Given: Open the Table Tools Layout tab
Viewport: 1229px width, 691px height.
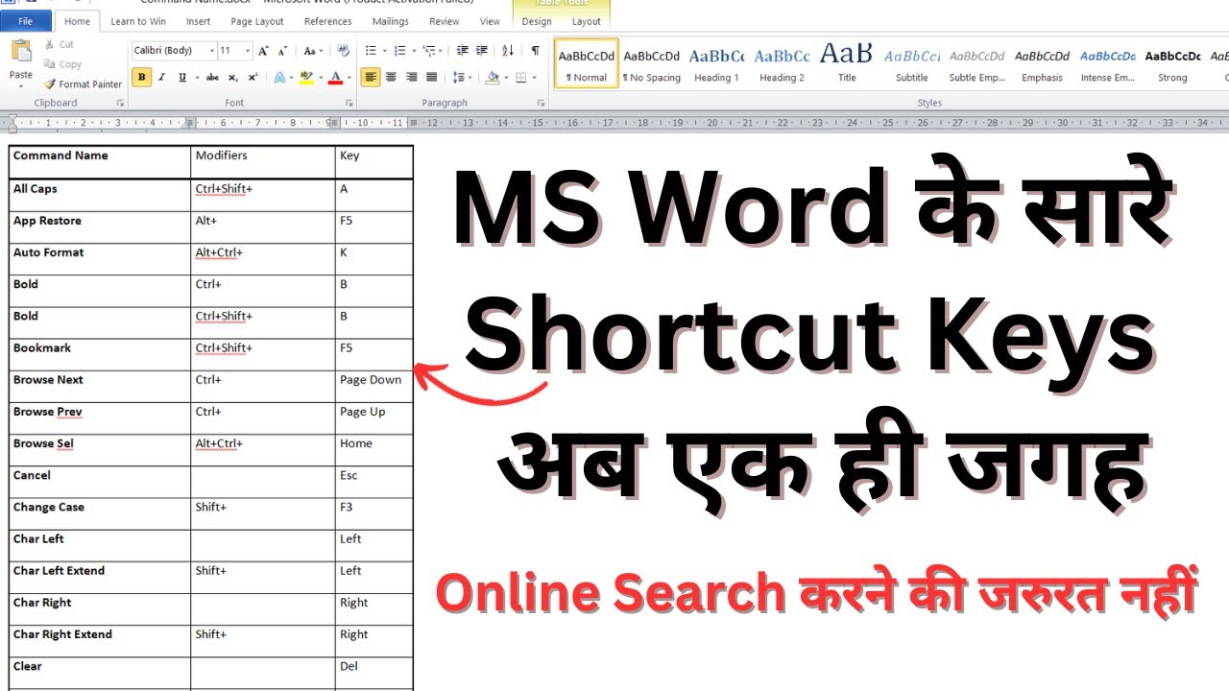Looking at the screenshot, I should [586, 21].
